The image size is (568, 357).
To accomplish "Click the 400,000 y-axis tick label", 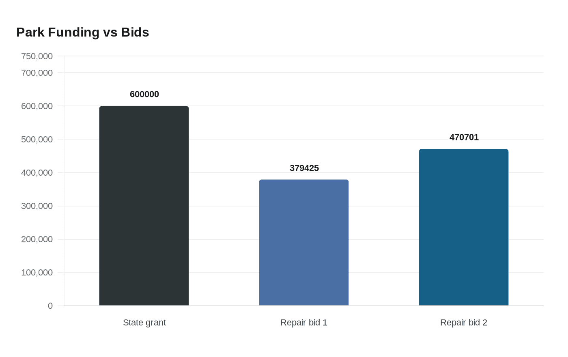I will click(37, 173).
